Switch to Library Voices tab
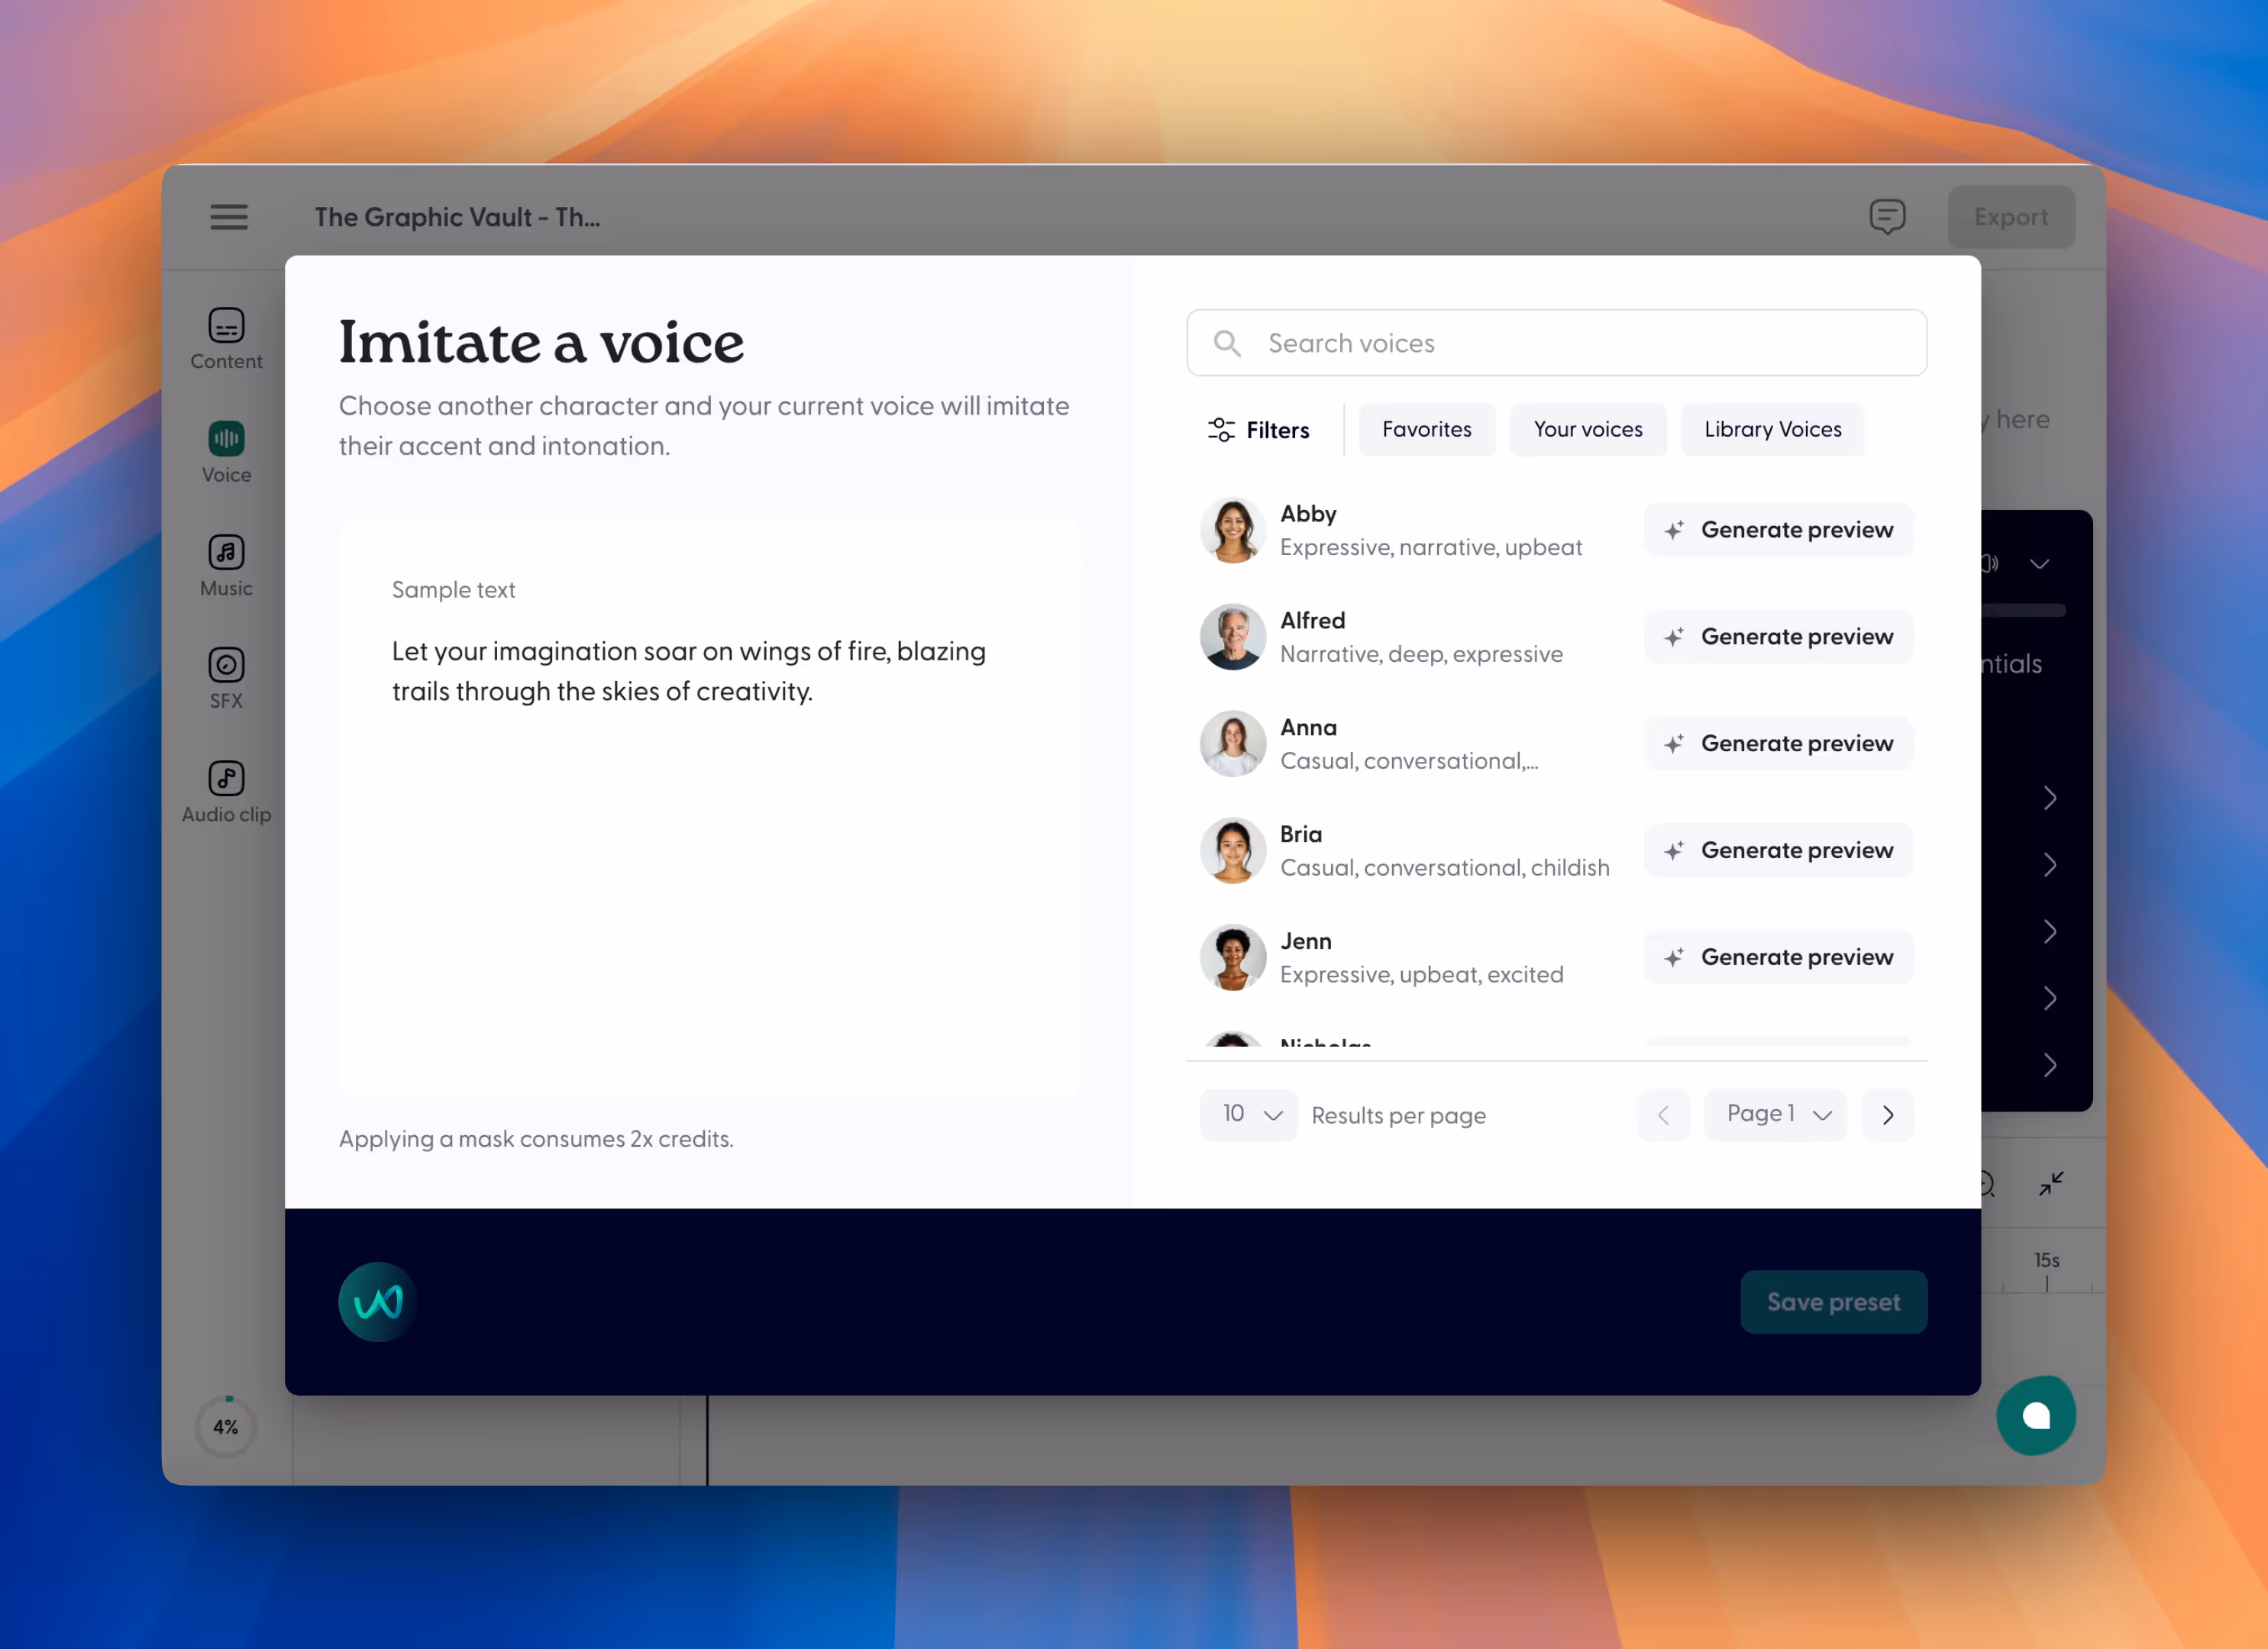Image resolution: width=2268 pixels, height=1649 pixels. (x=1772, y=430)
